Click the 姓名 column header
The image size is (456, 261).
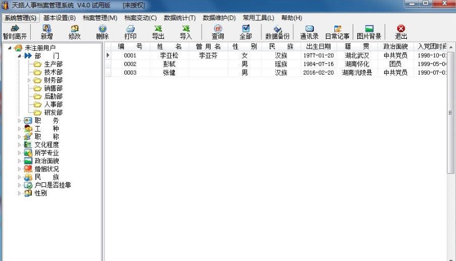coord(170,47)
